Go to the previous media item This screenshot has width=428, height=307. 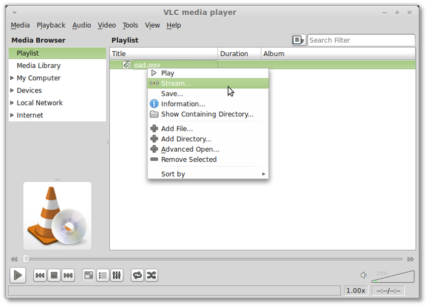[40, 275]
